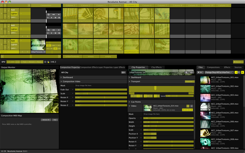This screenshot has height=153, width=245.
Task: Click the BPM Resync button
Action: click(x=32, y=62)
